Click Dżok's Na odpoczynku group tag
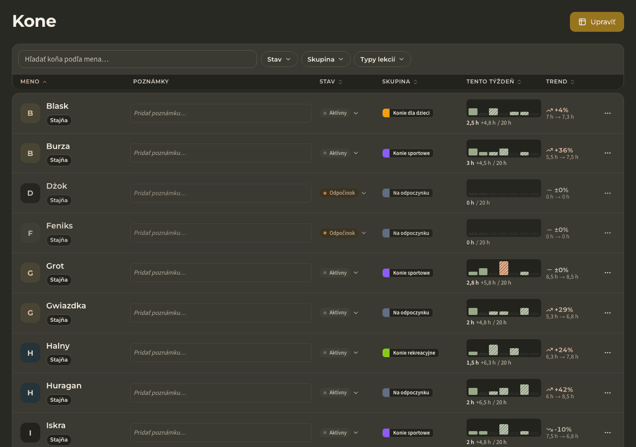Screen dimensions: 636x447 click(407, 193)
